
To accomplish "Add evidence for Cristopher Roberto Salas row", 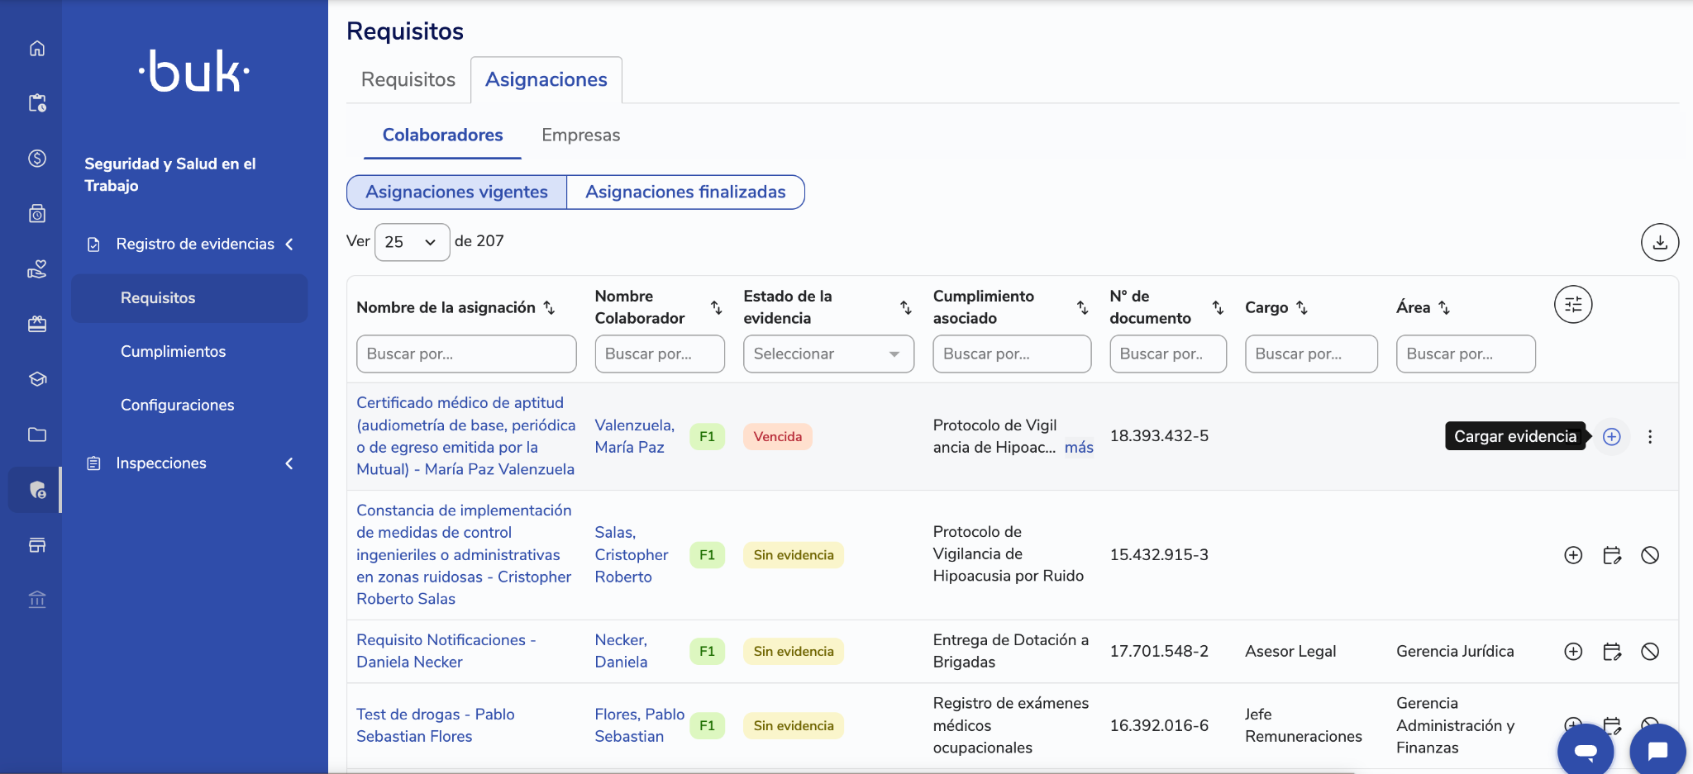I will click(x=1573, y=555).
